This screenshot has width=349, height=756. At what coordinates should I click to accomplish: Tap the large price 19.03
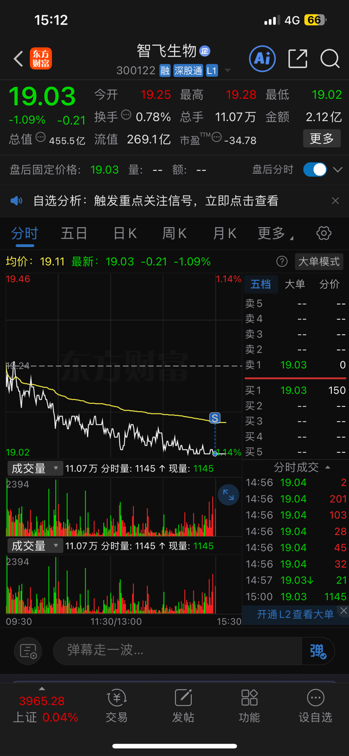(42, 96)
